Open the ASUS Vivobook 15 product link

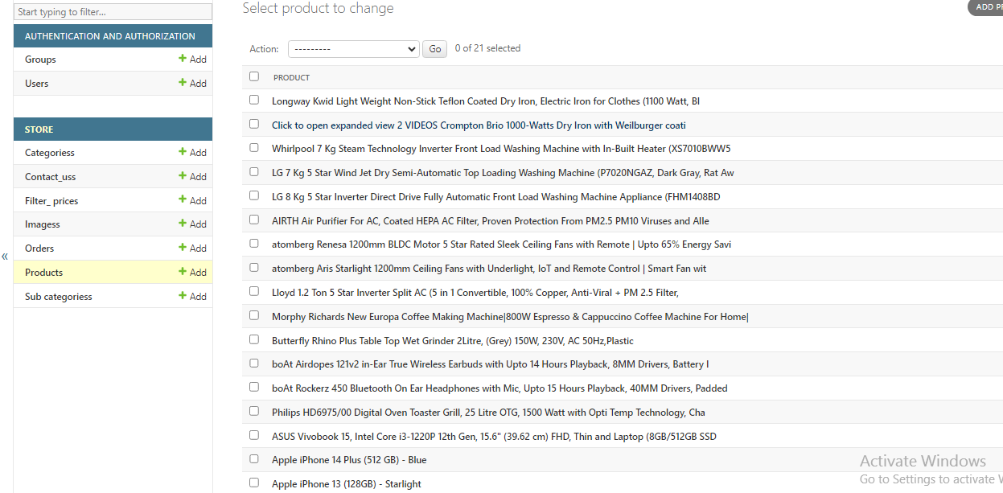click(x=493, y=437)
